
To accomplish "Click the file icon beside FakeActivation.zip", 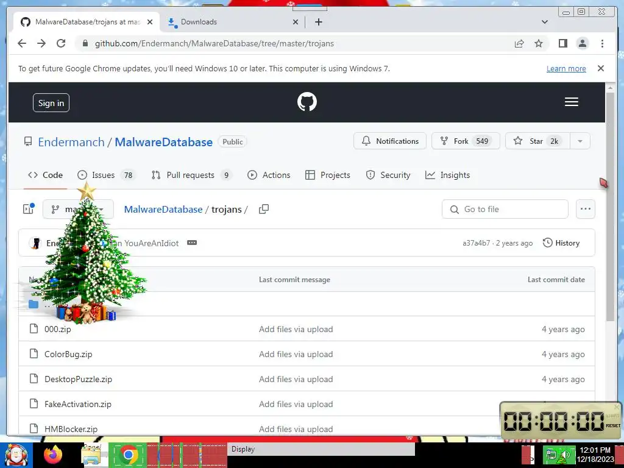I will (34, 403).
